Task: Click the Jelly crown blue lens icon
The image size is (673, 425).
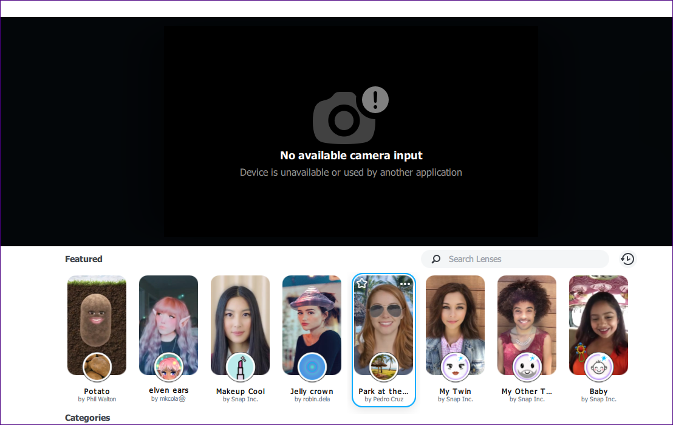Action: pos(312,367)
